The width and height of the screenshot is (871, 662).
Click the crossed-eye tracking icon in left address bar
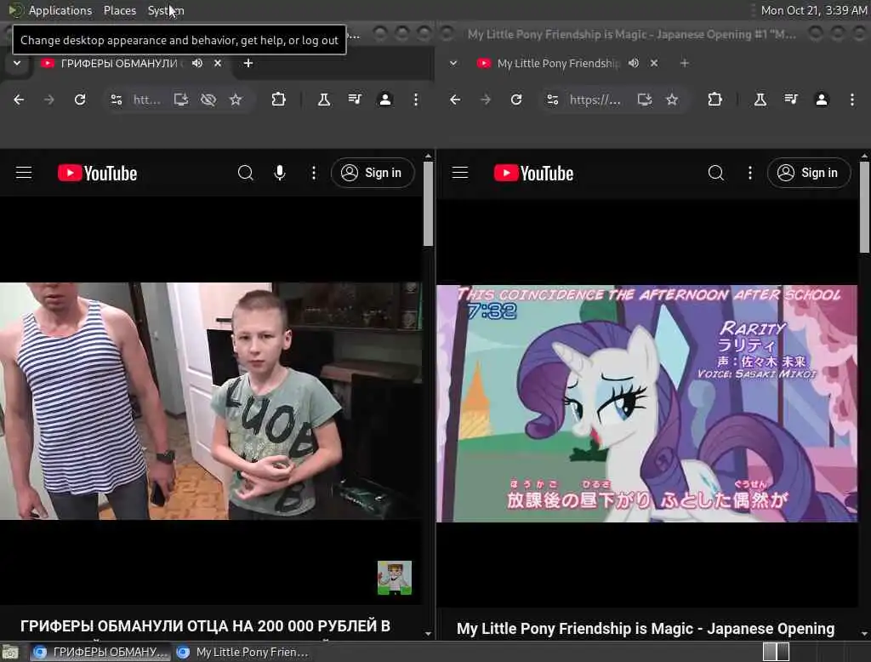coord(208,100)
